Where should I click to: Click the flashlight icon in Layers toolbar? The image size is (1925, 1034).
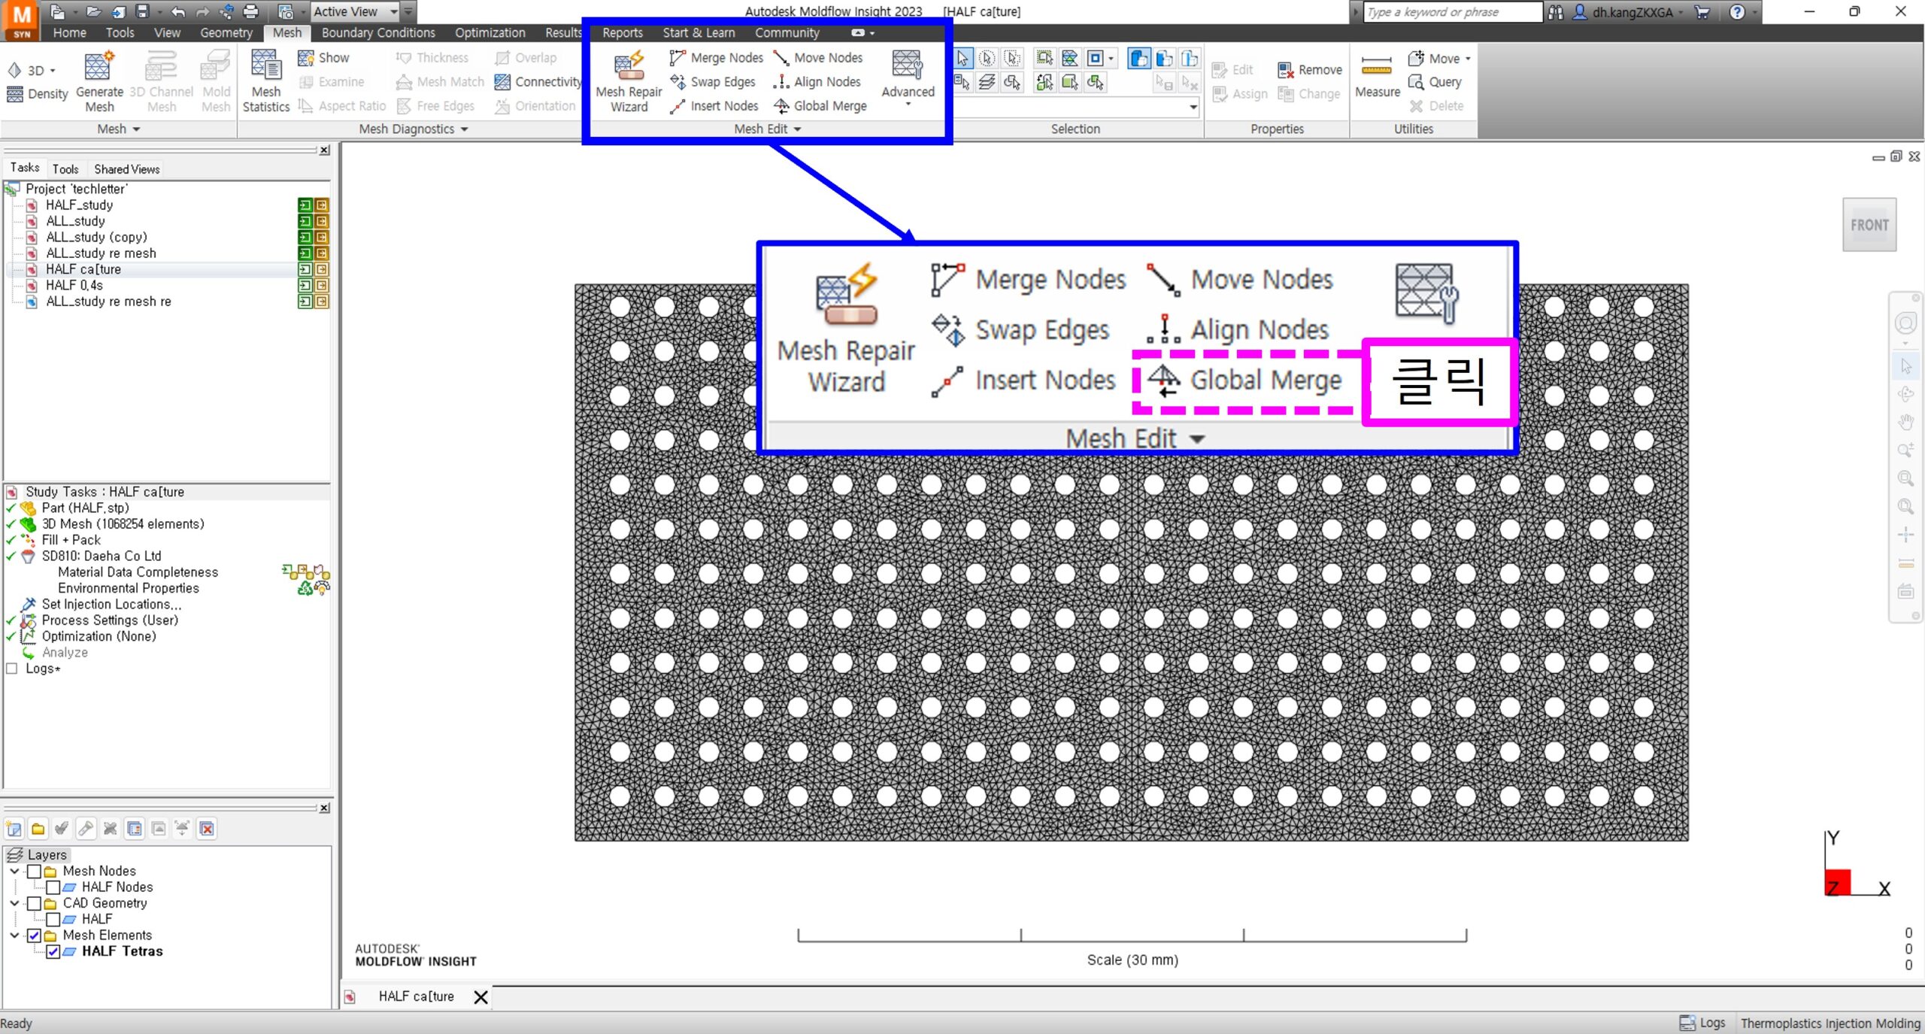(86, 829)
